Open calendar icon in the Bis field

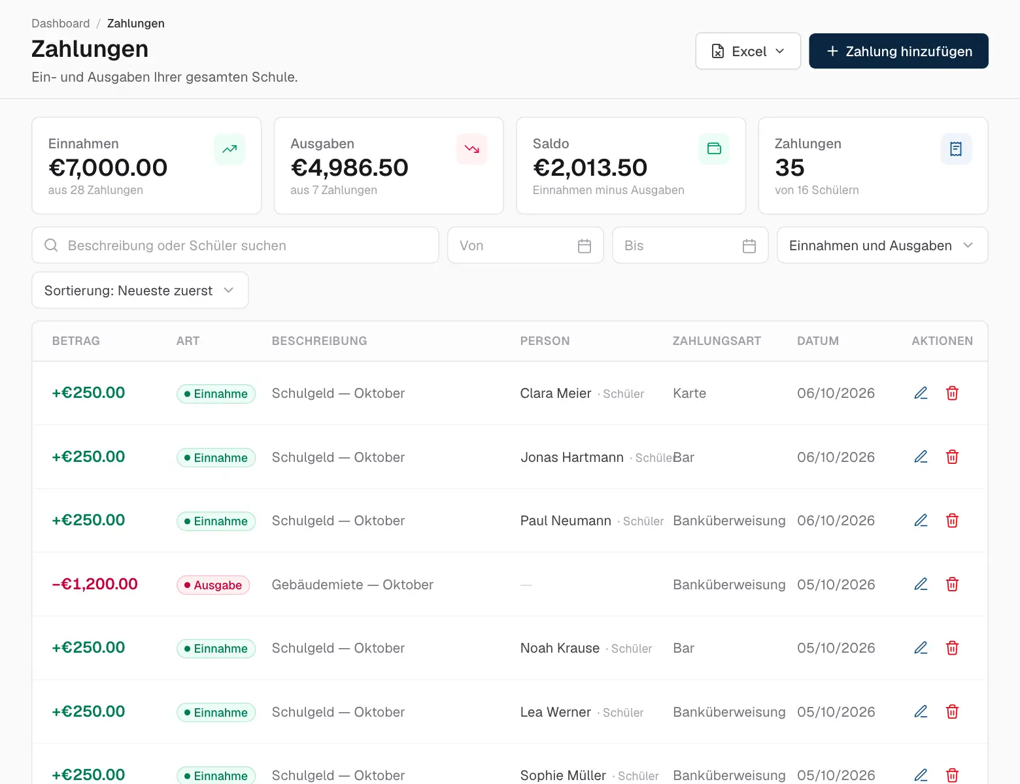pyautogui.click(x=749, y=246)
